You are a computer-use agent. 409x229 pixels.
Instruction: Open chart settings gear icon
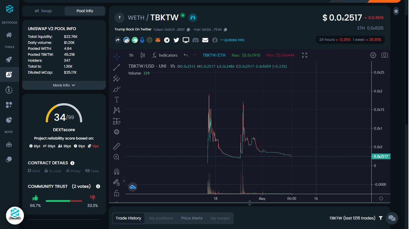373,55
